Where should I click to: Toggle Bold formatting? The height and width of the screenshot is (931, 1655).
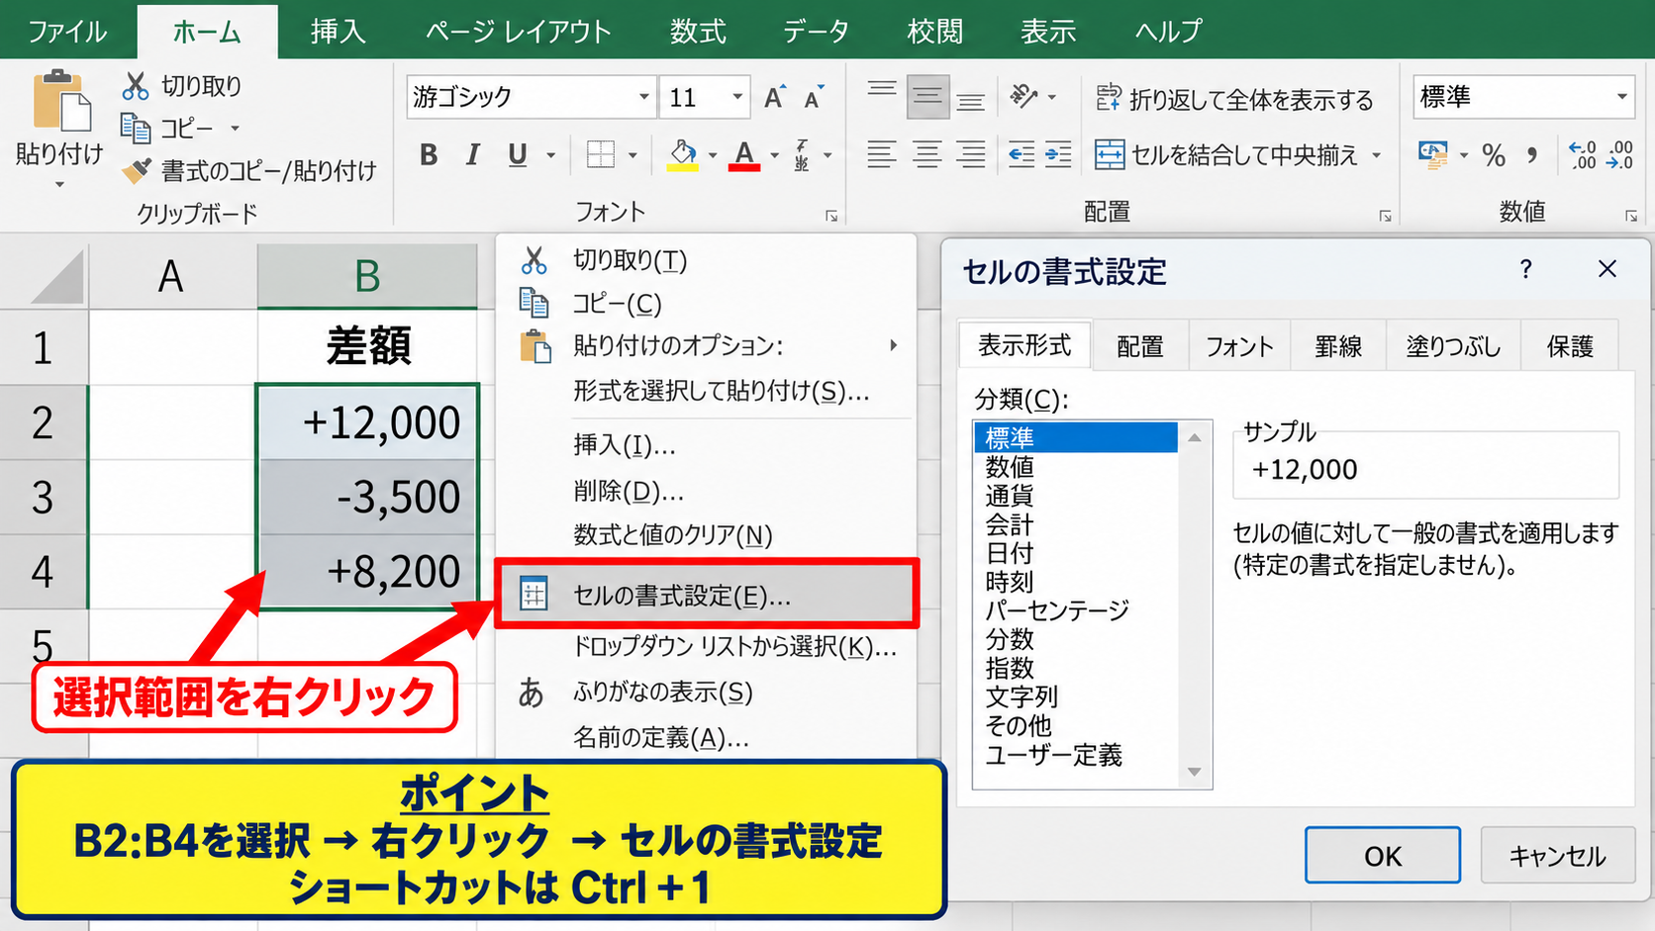click(429, 154)
